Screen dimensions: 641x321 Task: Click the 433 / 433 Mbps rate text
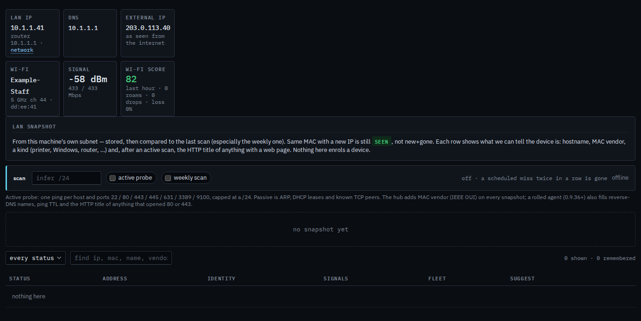[83, 92]
